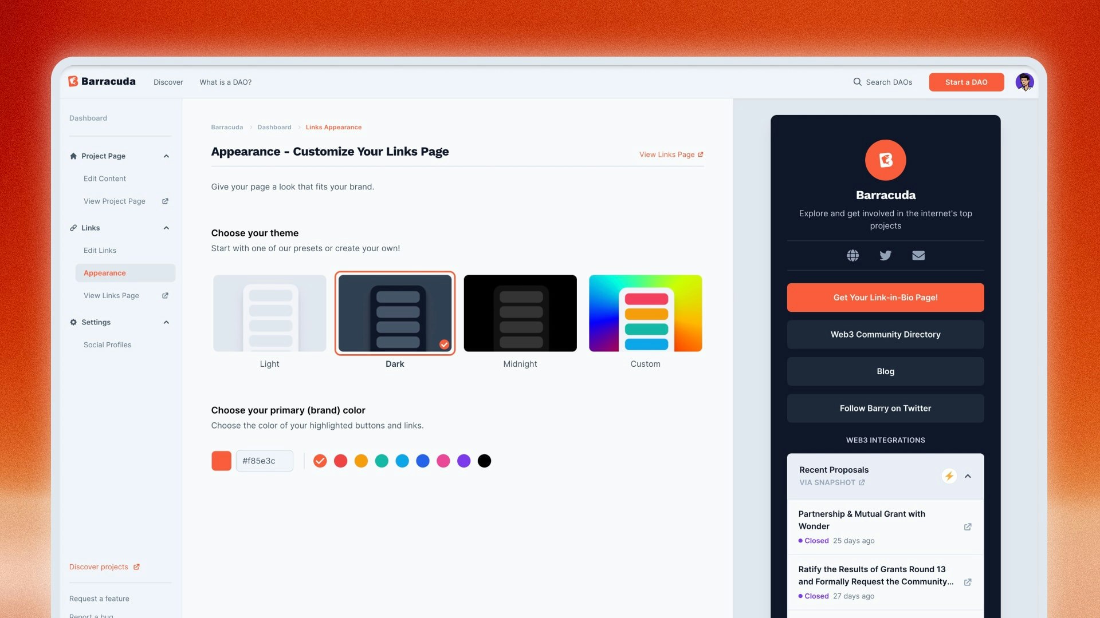Click the Start a DAO button
Image resolution: width=1100 pixels, height=618 pixels.
(x=966, y=82)
